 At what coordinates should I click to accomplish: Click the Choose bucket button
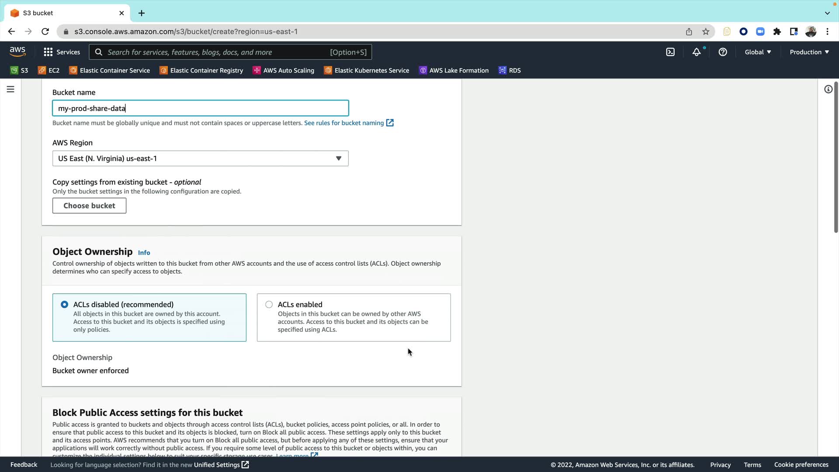(89, 205)
